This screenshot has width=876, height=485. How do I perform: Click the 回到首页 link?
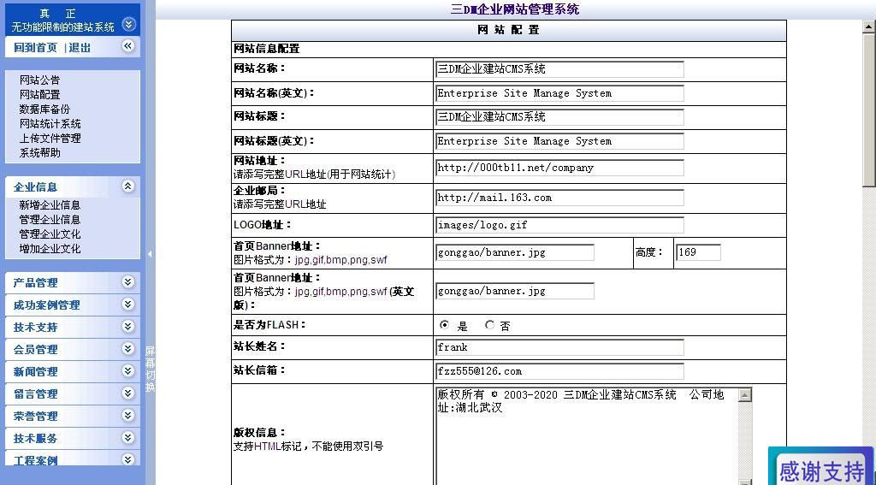tap(35, 48)
